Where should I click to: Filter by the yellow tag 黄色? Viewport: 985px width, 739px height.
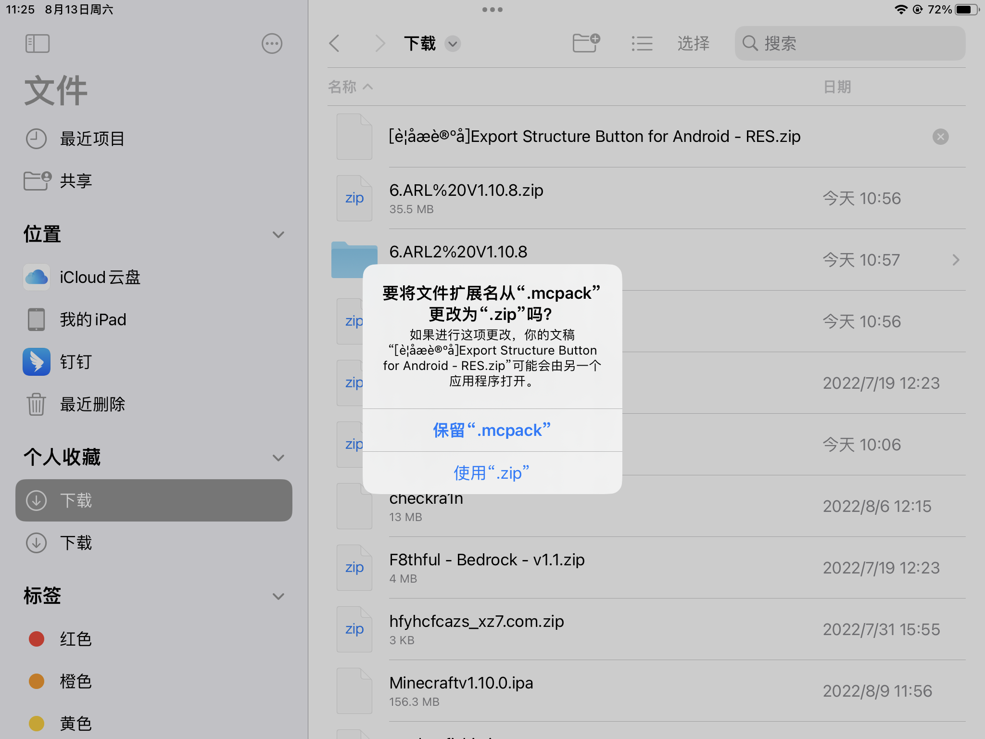[x=154, y=724]
